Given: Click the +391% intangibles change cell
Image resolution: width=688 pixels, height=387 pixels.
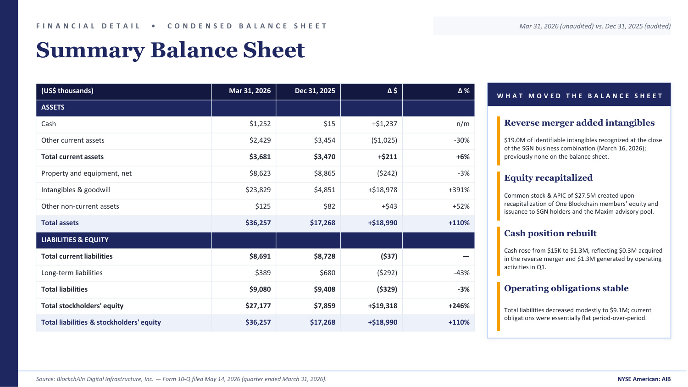Looking at the screenshot, I should click(459, 190).
